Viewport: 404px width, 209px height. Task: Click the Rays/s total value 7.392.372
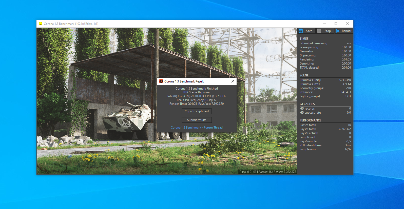click(344, 129)
